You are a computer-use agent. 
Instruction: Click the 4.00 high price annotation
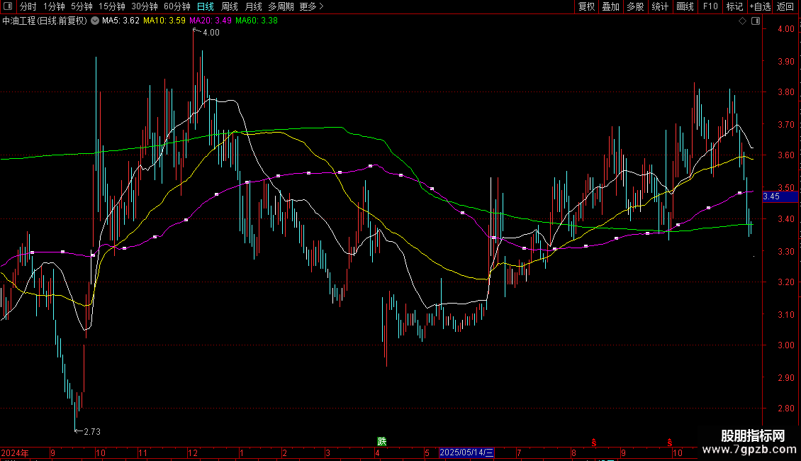click(211, 33)
